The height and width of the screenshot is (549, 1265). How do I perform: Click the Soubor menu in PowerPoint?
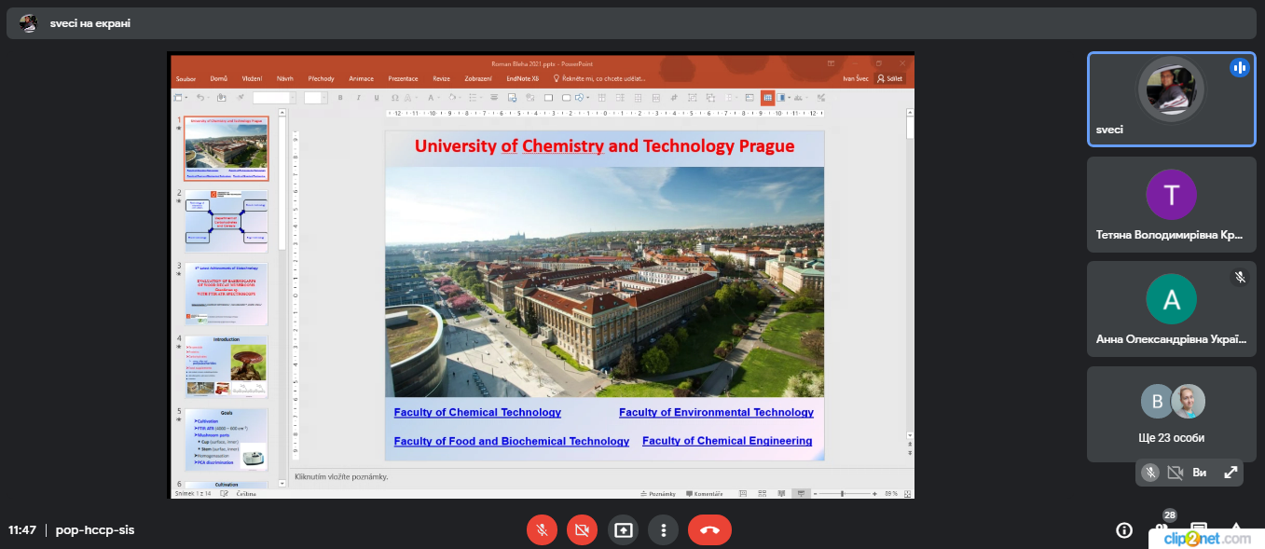pyautogui.click(x=186, y=78)
